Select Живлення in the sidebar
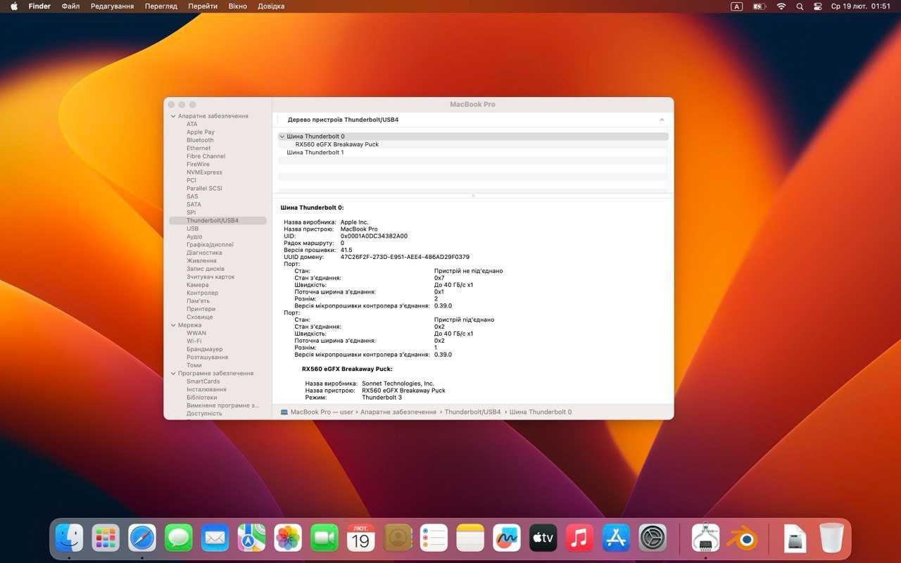This screenshot has width=901, height=563. pos(201,261)
